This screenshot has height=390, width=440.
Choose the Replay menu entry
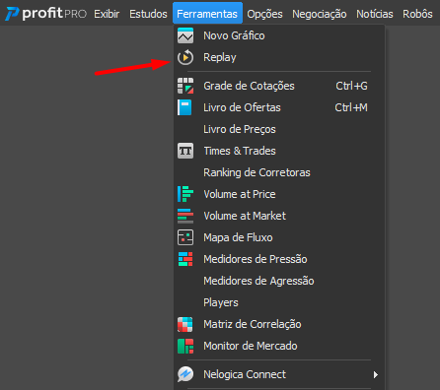tap(279, 57)
